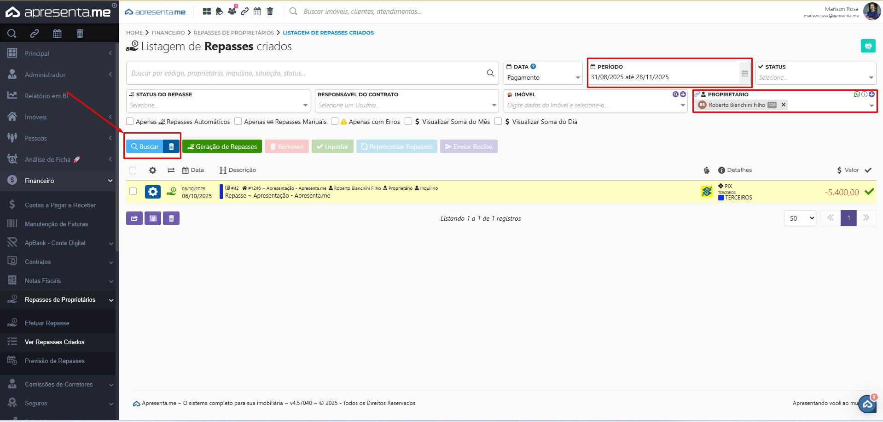Enable Apenas Repasses Automáticos checkbox
The image size is (883, 422).
(130, 122)
